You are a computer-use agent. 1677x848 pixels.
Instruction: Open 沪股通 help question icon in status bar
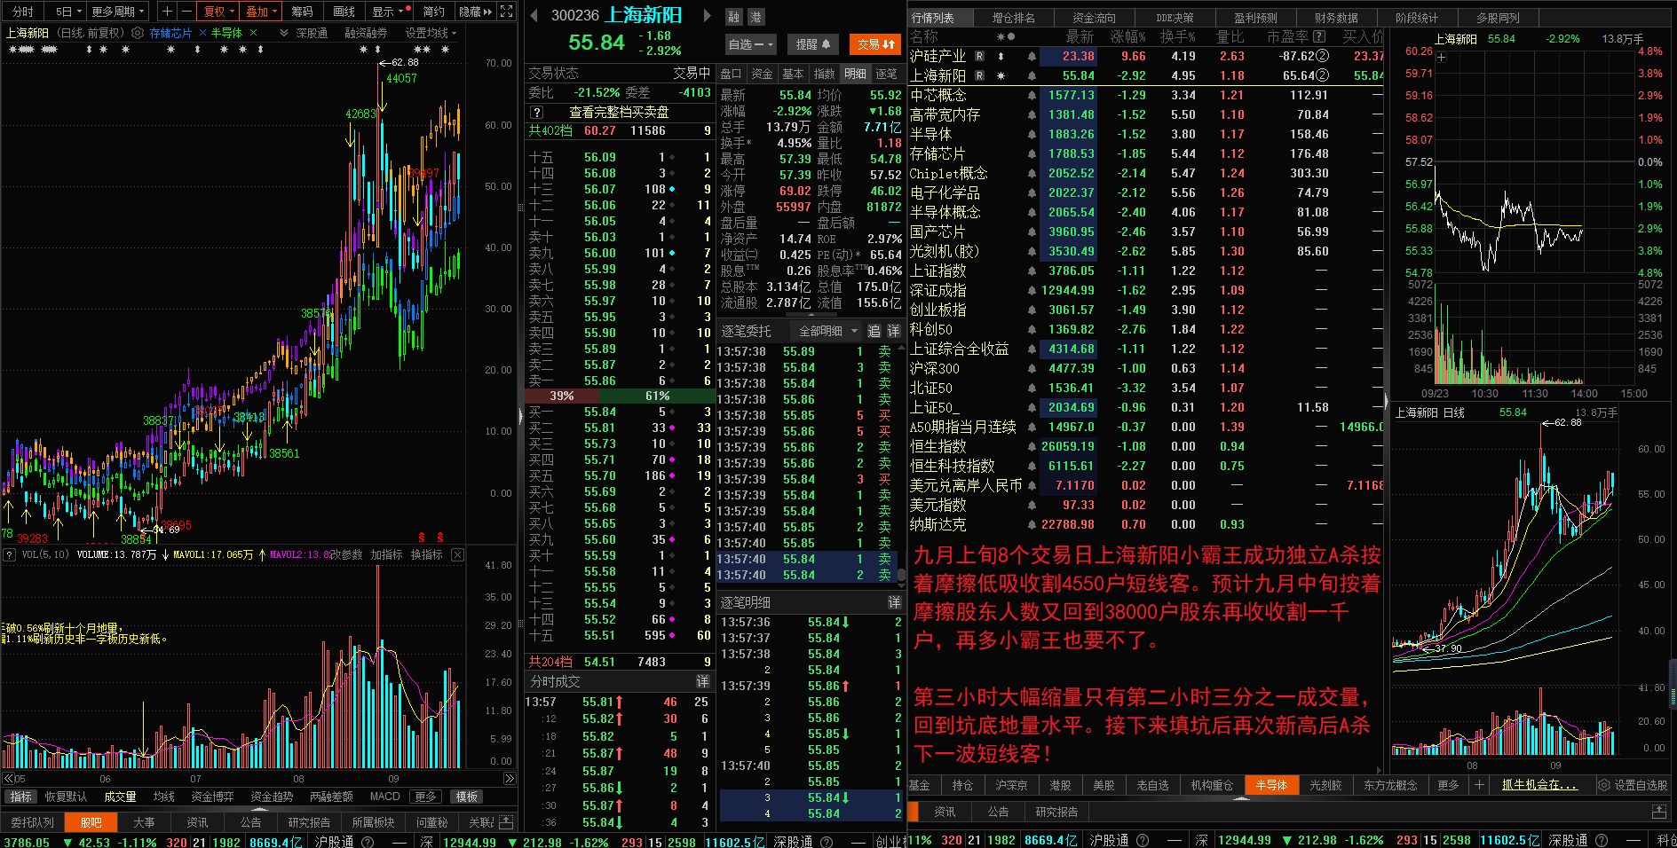[x=368, y=841]
